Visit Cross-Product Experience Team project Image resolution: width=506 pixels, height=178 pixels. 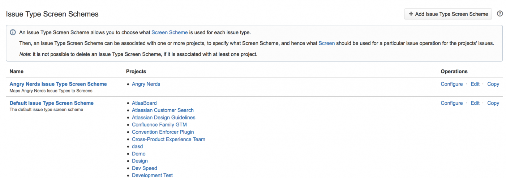(168, 139)
